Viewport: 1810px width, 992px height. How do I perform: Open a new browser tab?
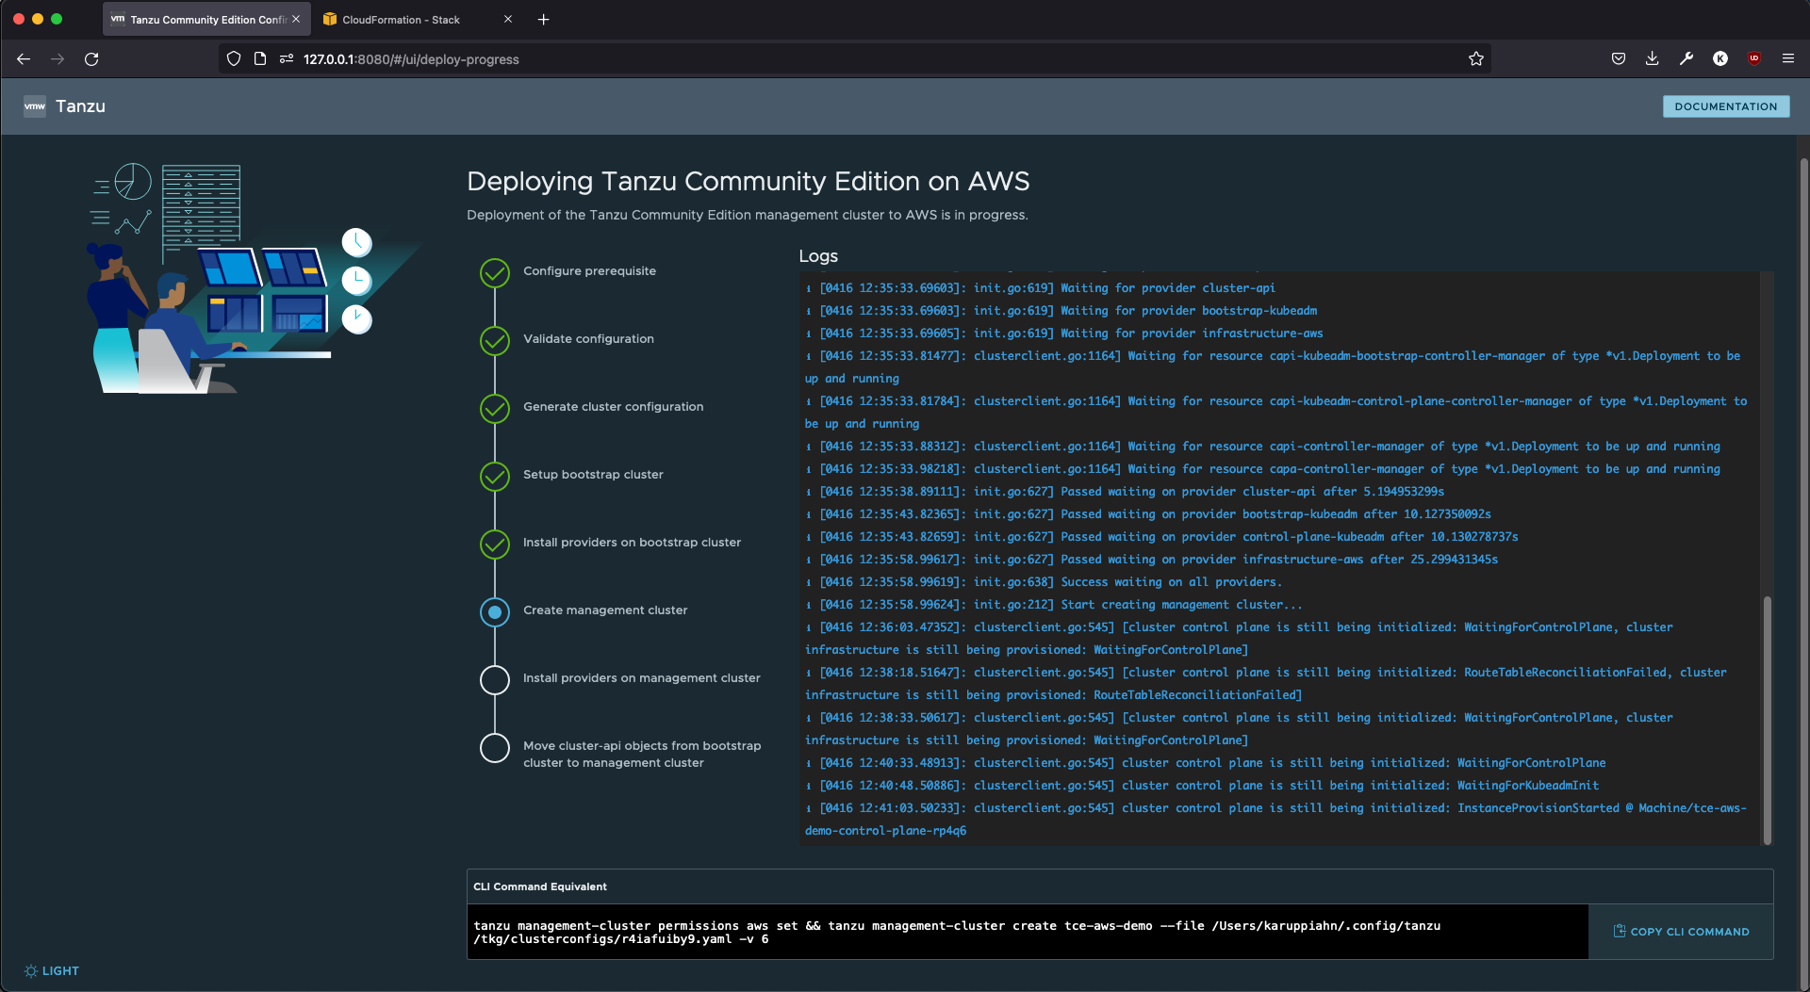[x=544, y=19]
